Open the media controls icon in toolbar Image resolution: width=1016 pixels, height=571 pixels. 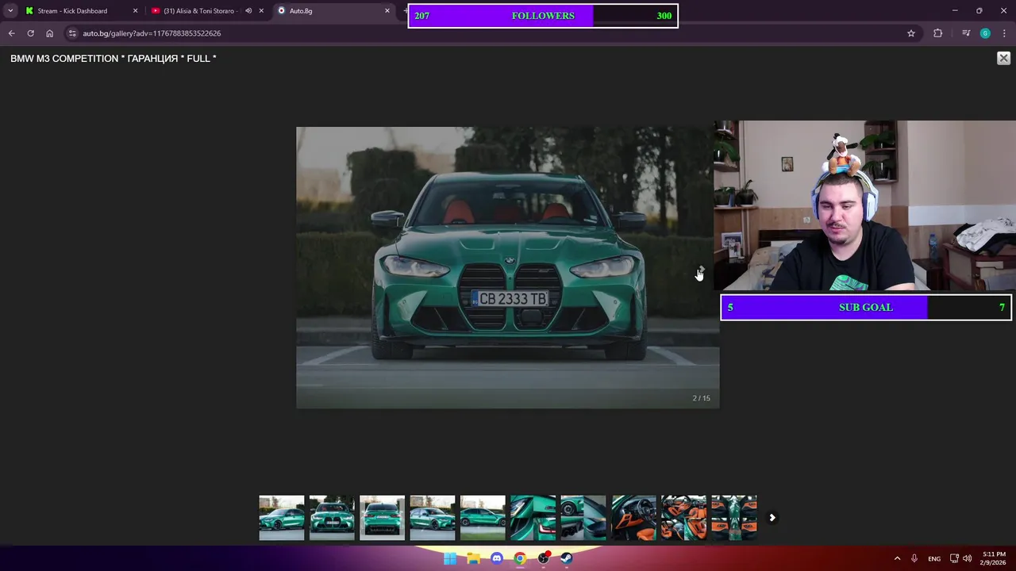pos(966,33)
